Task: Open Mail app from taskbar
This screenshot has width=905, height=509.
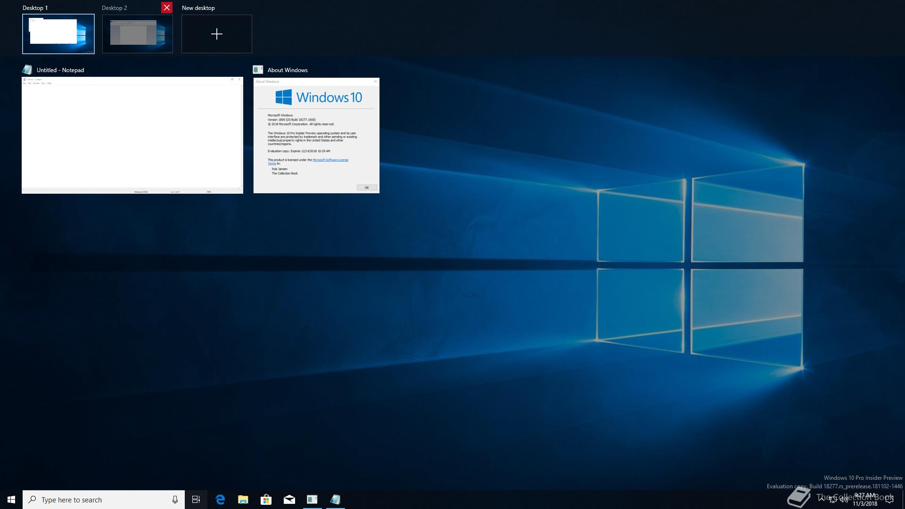Action: (x=289, y=500)
